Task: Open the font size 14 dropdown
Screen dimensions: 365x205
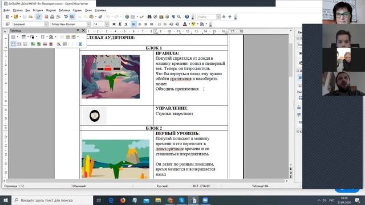Action: click(x=107, y=24)
